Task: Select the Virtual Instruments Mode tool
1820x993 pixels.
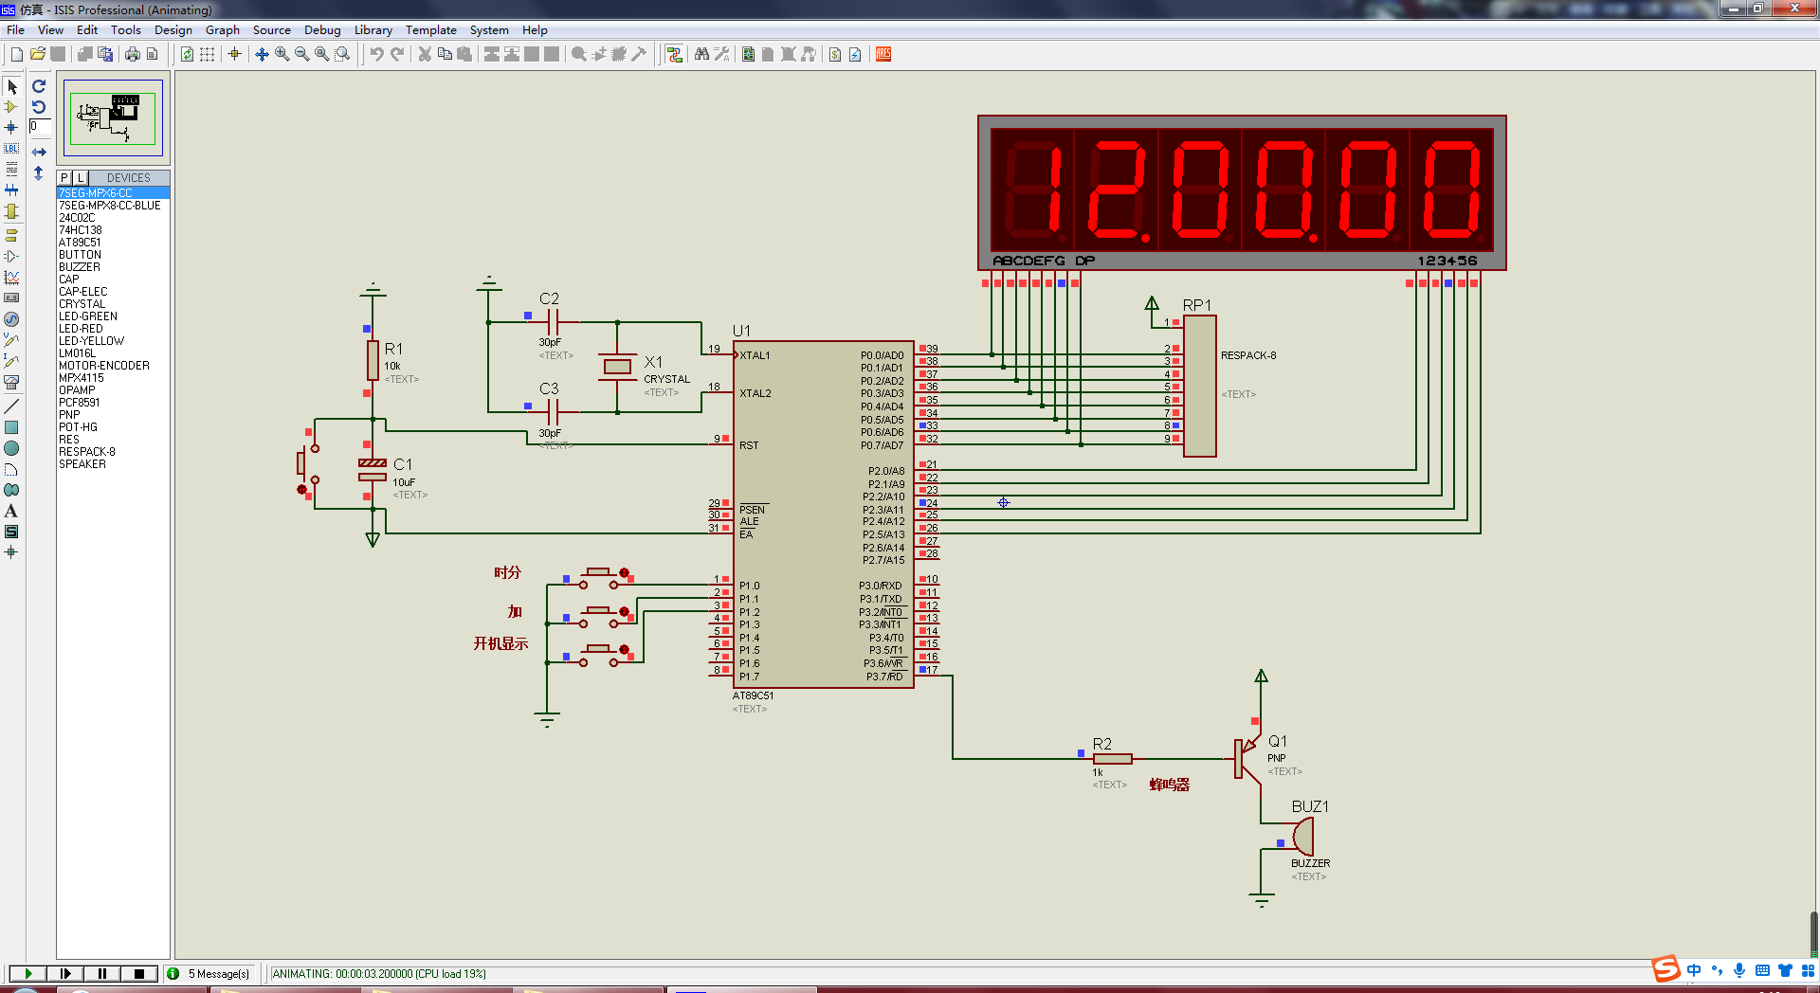Action: tap(11, 382)
